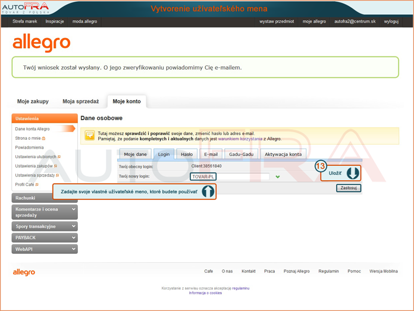
Task: Click wyloguj to log out
Action: click(391, 21)
